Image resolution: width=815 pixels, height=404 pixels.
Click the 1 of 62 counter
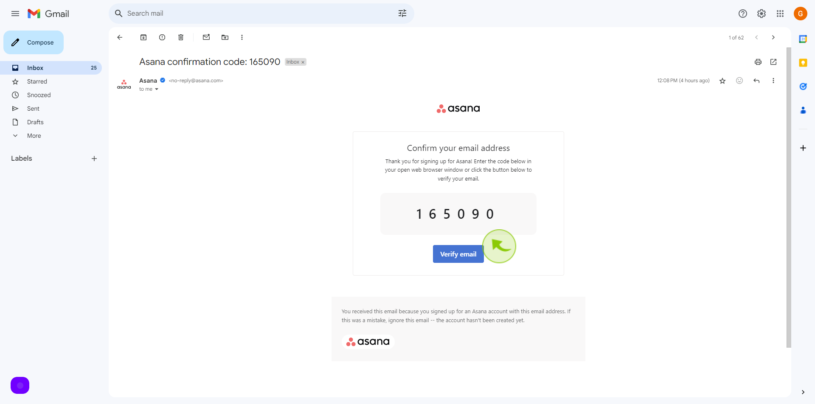(x=736, y=38)
